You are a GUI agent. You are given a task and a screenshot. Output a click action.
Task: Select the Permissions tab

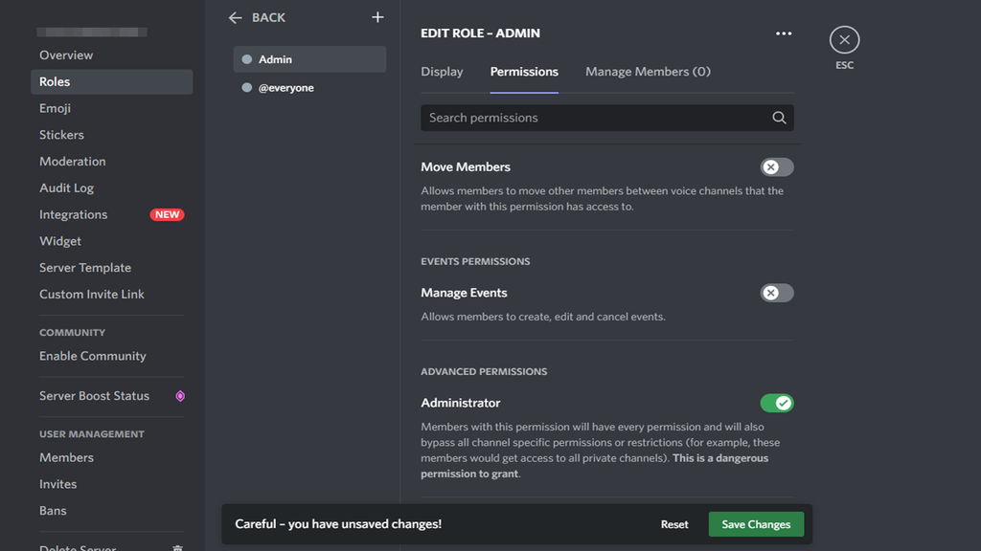click(524, 71)
